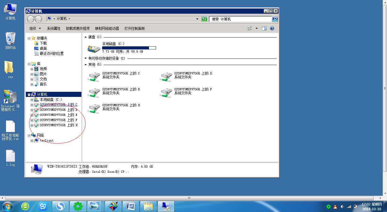Select the 1.log file on the desktop
Viewport: 387px width, 212px height.
(10, 158)
